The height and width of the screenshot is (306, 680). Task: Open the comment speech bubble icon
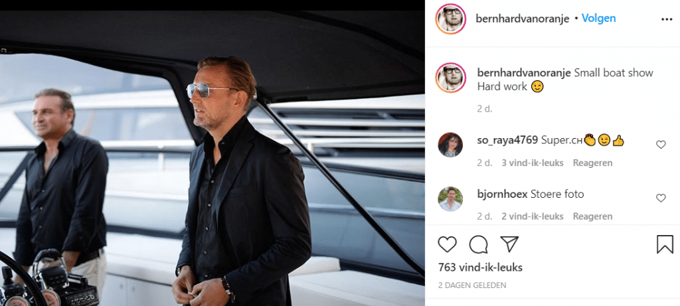(x=478, y=244)
